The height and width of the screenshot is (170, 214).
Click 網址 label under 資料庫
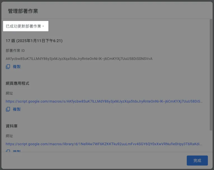(9, 136)
